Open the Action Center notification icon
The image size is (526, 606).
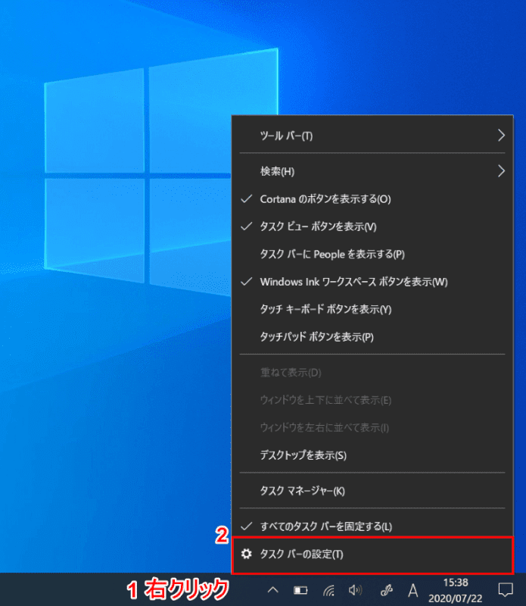pyautogui.click(x=506, y=590)
